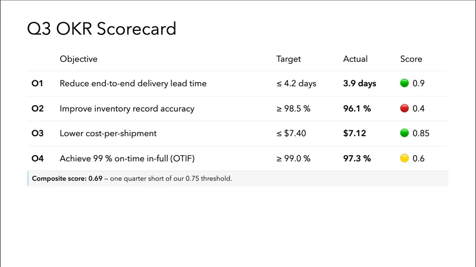Click the green status dot for O3
The height and width of the screenshot is (267, 476).
click(x=405, y=134)
